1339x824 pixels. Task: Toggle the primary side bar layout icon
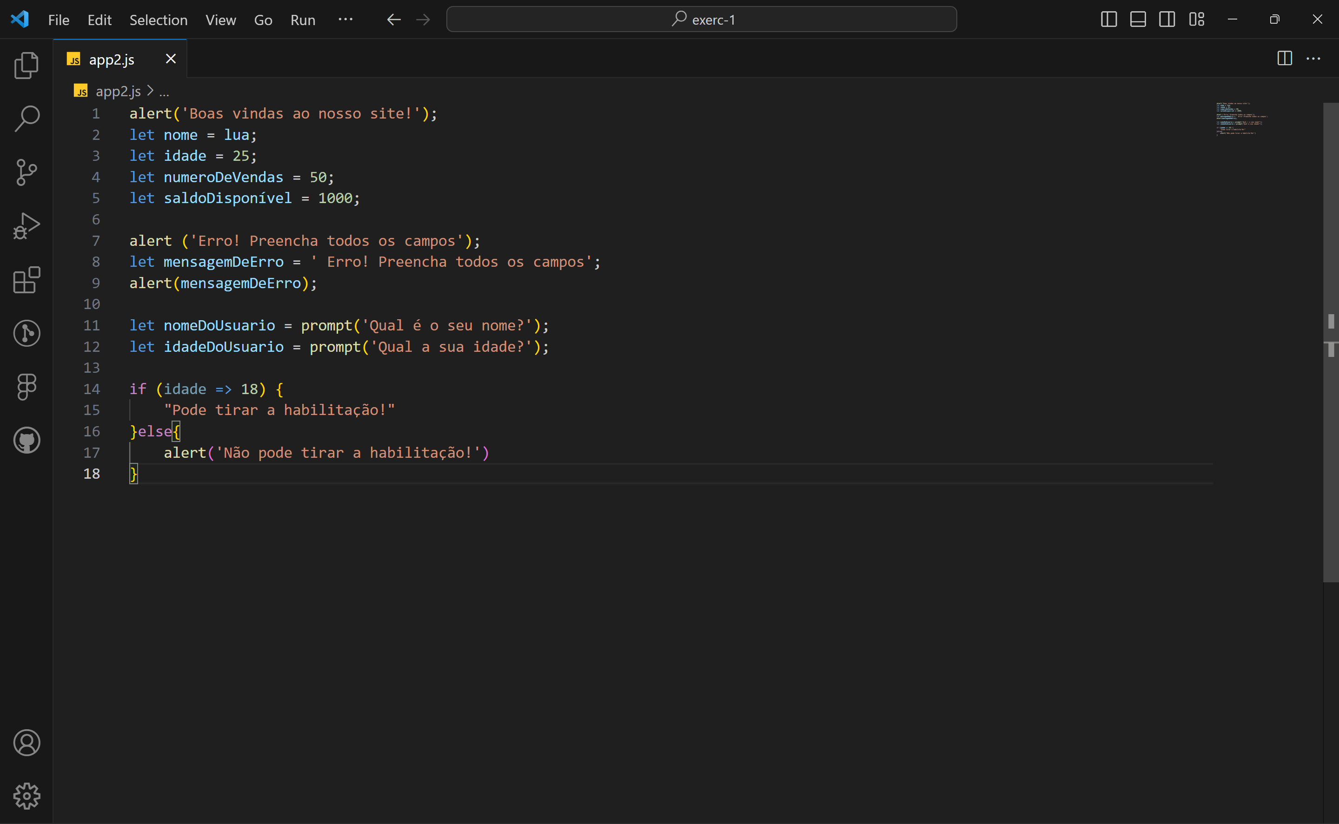click(x=1108, y=20)
